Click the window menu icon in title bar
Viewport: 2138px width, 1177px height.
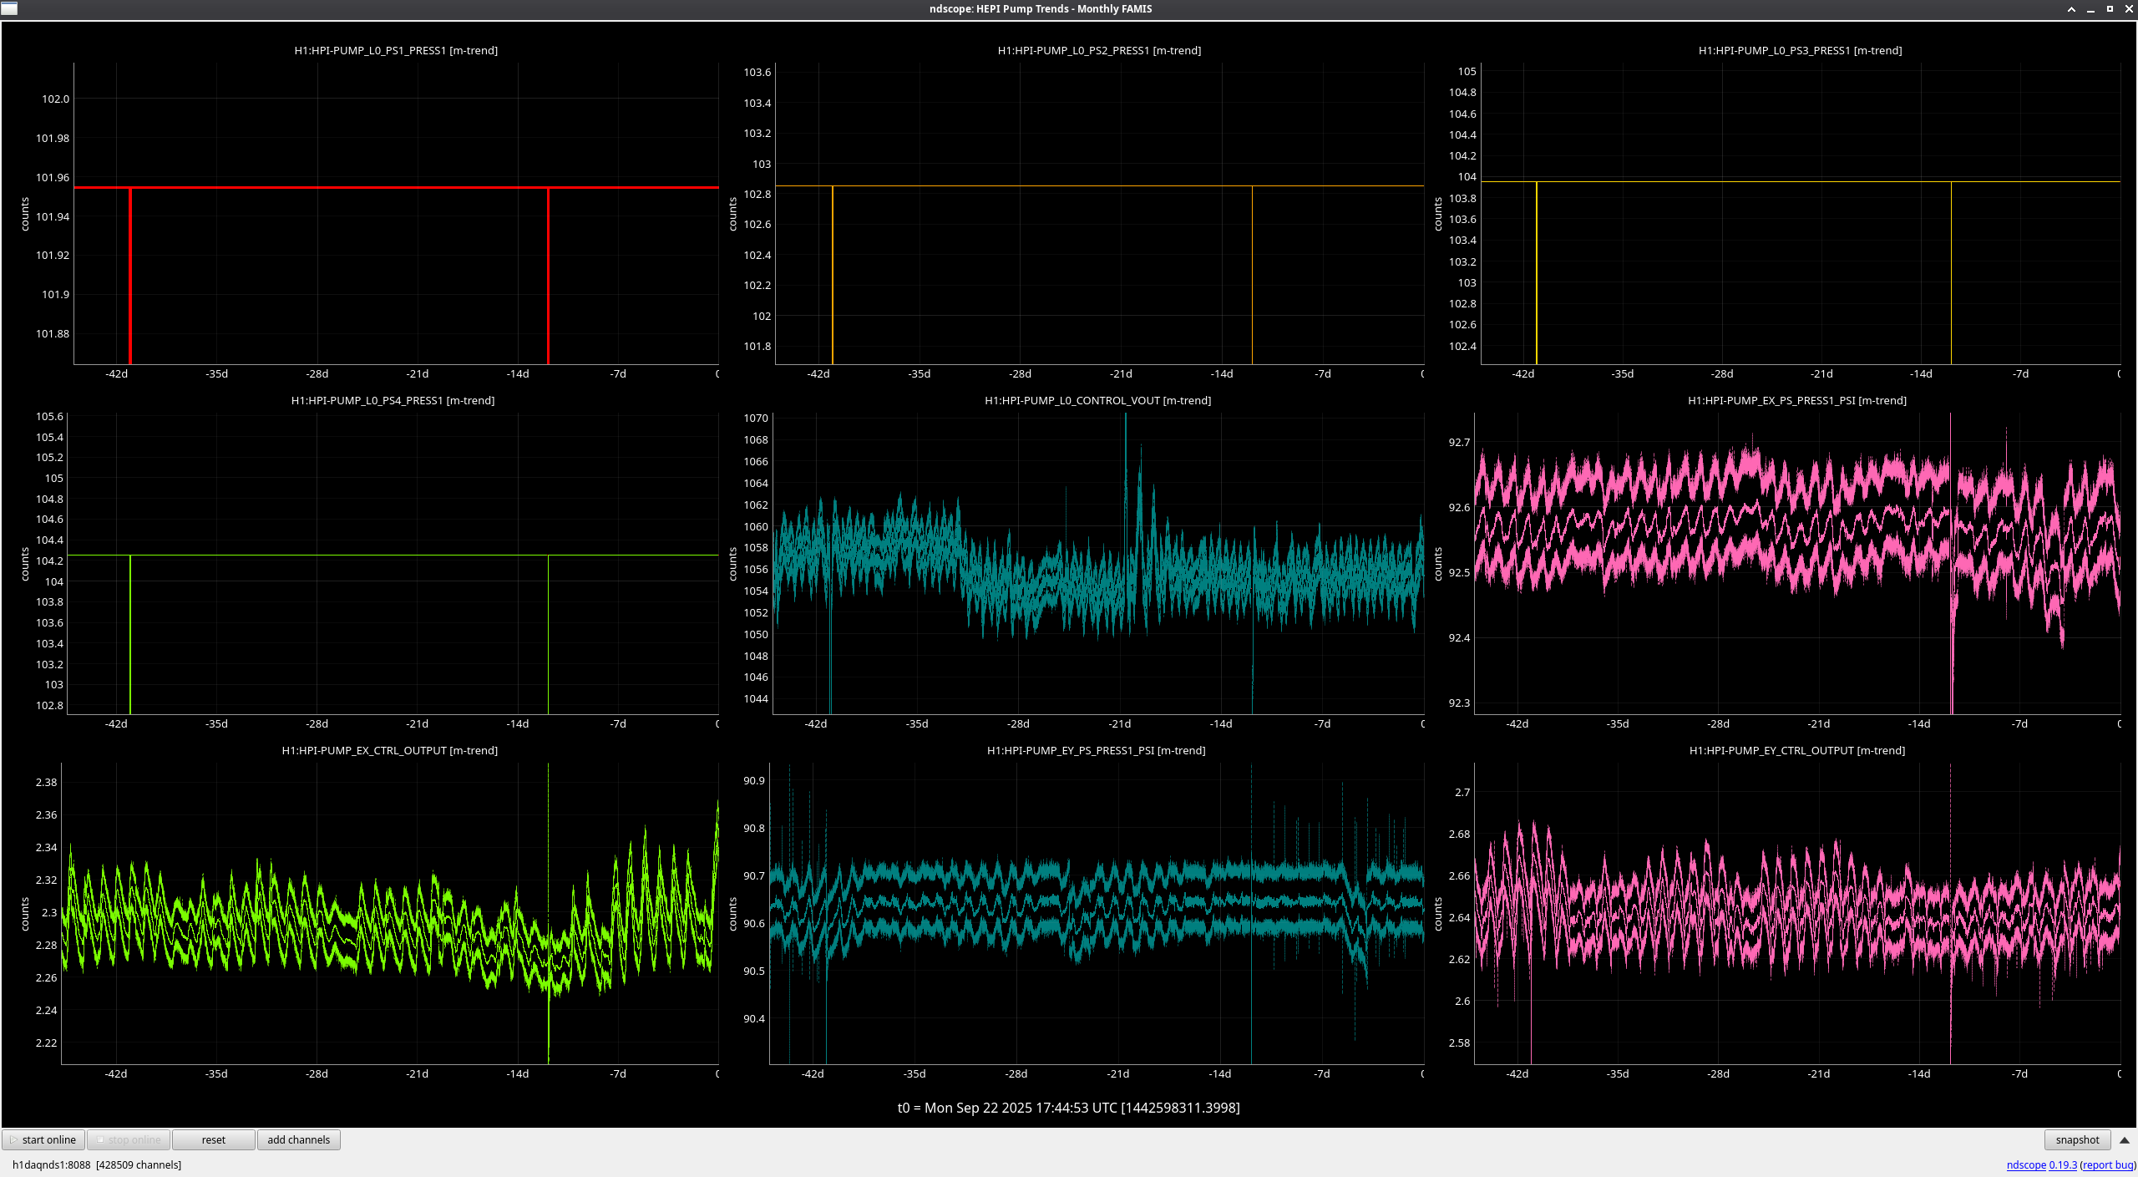pyautogui.click(x=9, y=8)
